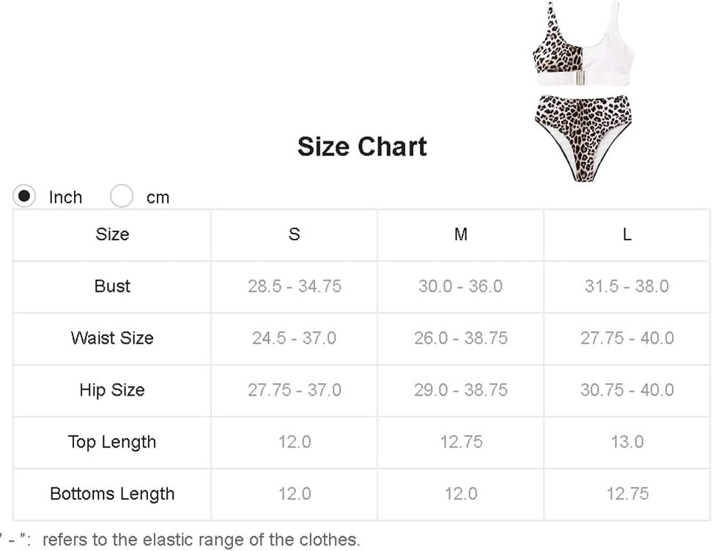Image resolution: width=713 pixels, height=551 pixels.
Task: Select the M size column header
Action: 461,234
